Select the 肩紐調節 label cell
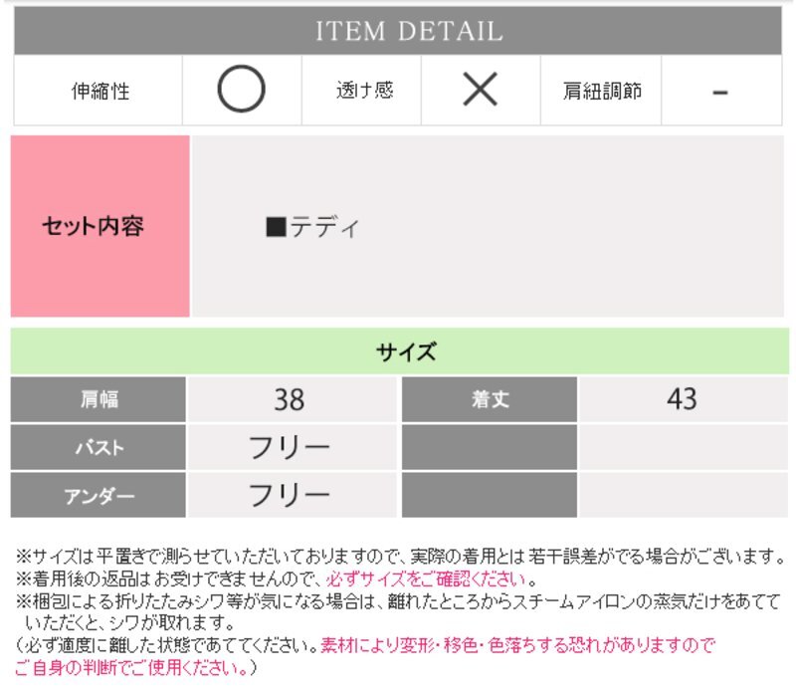The width and height of the screenshot is (796, 690). 602,91
